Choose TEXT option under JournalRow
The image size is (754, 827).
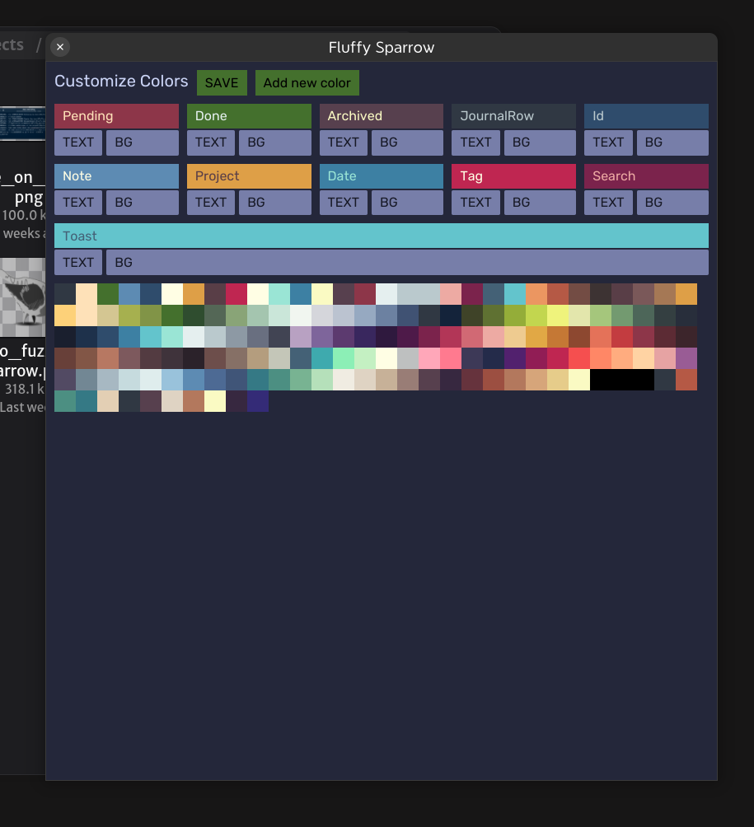(476, 143)
